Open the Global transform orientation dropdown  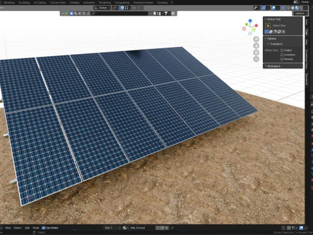102,8
